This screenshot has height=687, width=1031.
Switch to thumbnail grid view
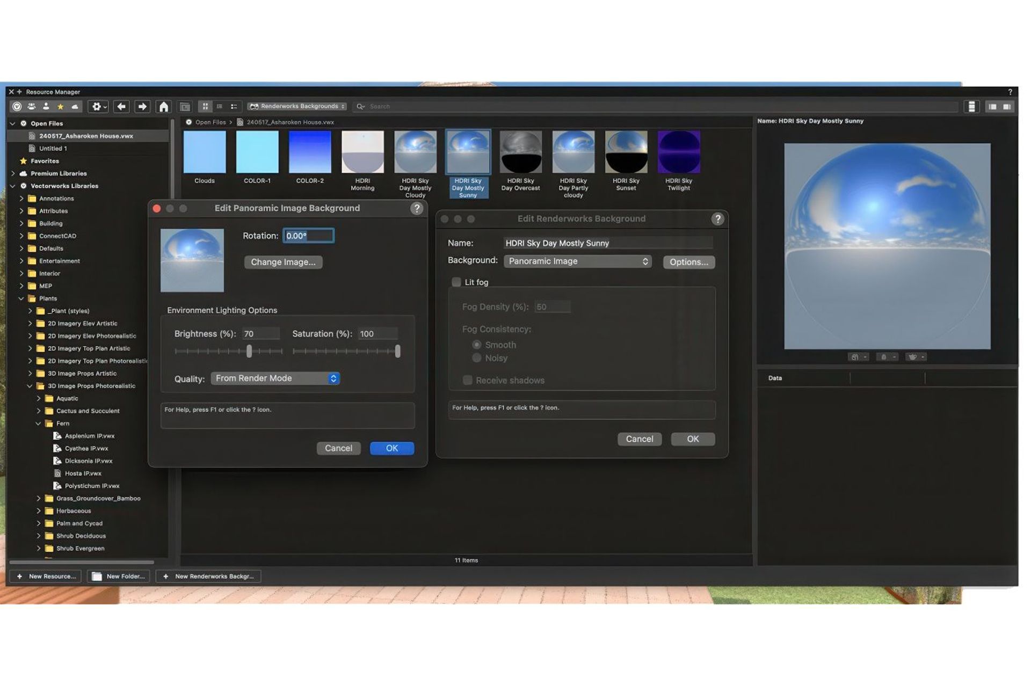[205, 106]
